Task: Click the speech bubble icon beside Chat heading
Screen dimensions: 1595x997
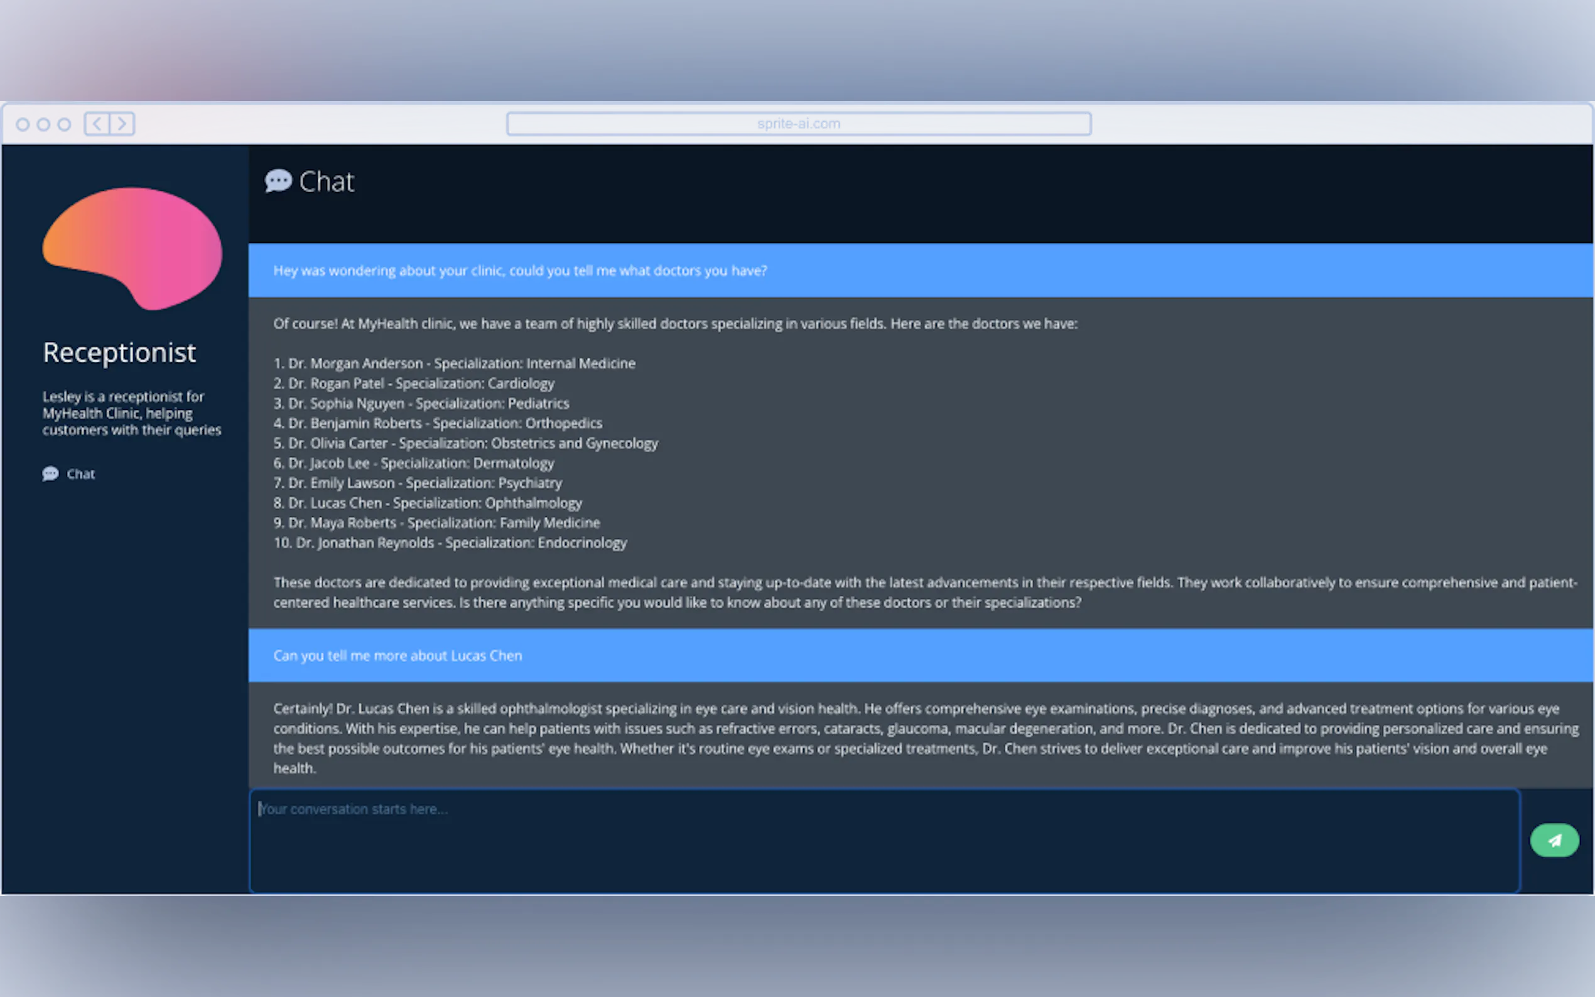Action: coord(278,181)
